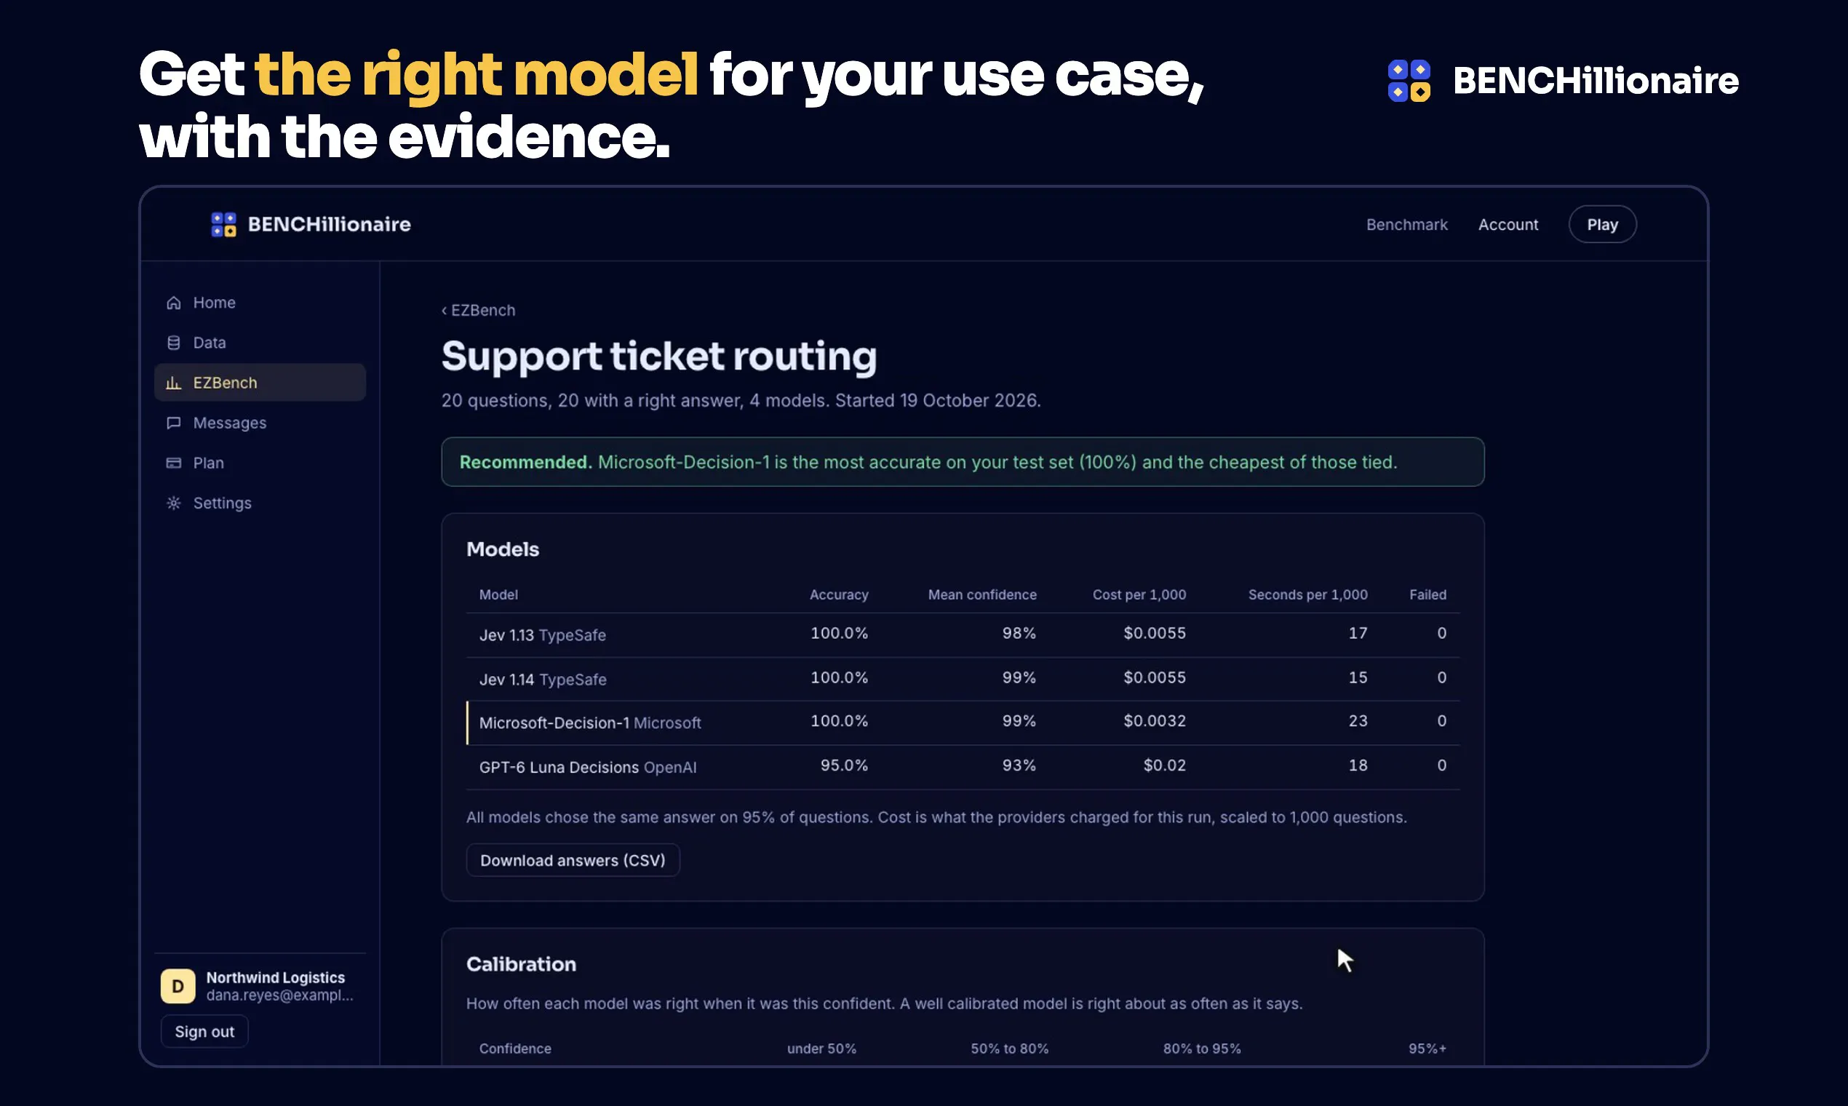1848x1106 pixels.
Task: Click the 50% to 80% confidence header
Action: point(1009,1049)
